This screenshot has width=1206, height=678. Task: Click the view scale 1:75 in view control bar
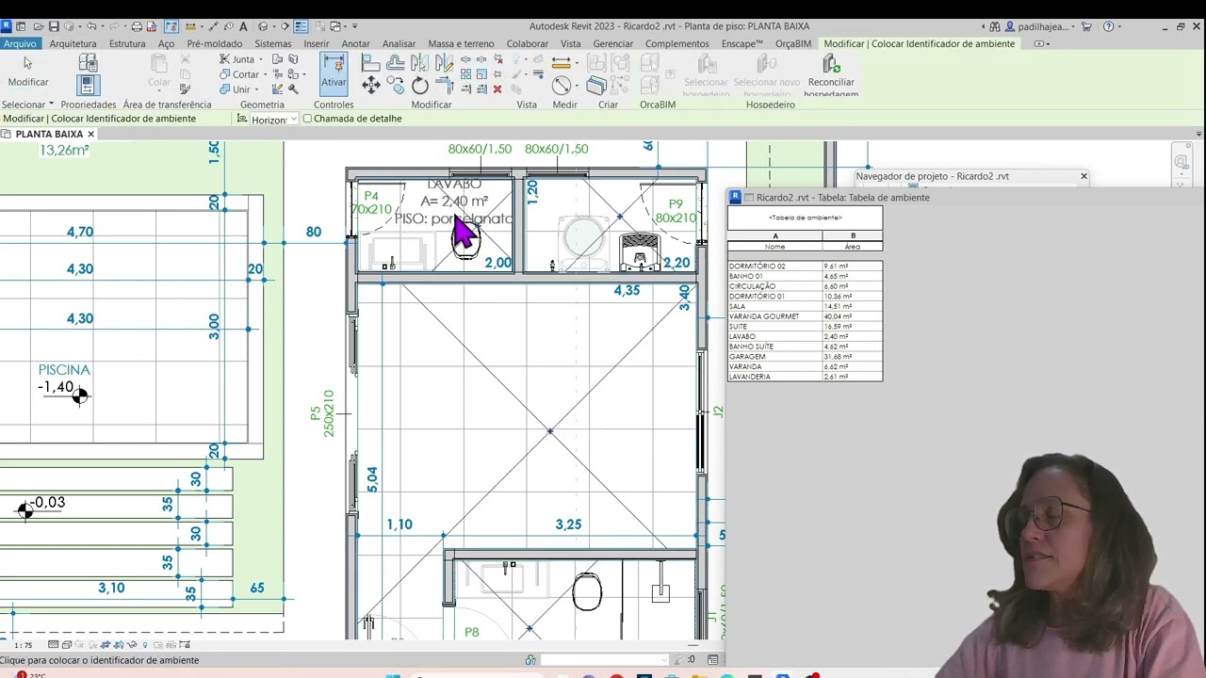(24, 645)
